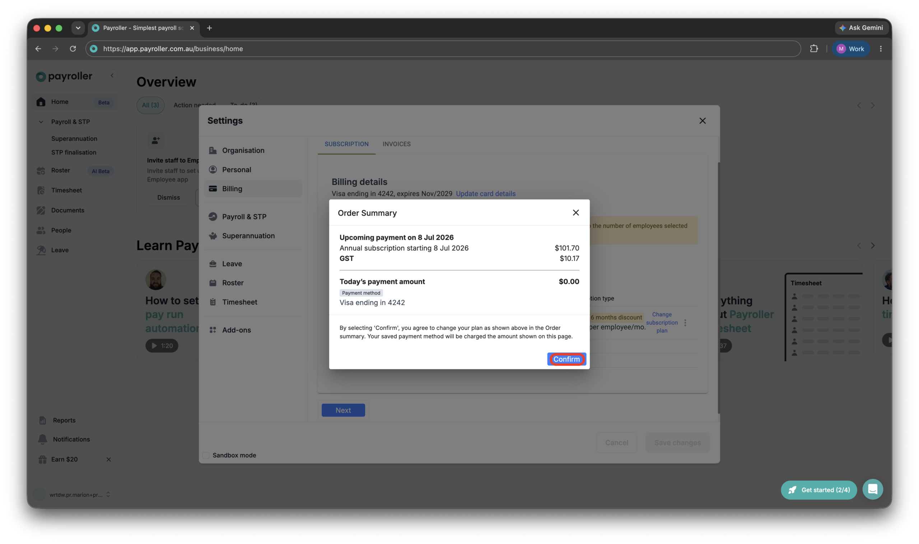Open the tab search dropdown
This screenshot has height=544, width=919.
click(78, 28)
